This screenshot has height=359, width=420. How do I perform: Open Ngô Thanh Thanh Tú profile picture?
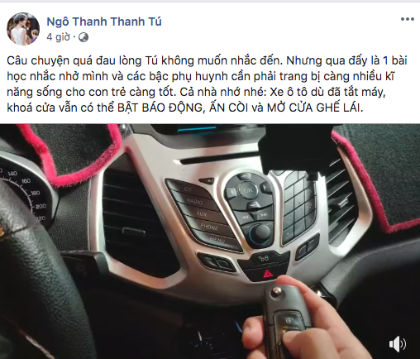coord(23,29)
